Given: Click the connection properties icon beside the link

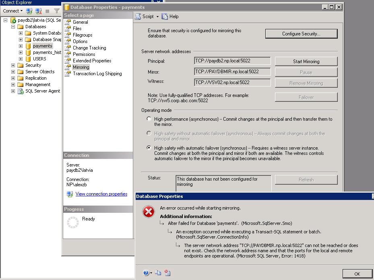Looking at the screenshot, I should point(70,194).
